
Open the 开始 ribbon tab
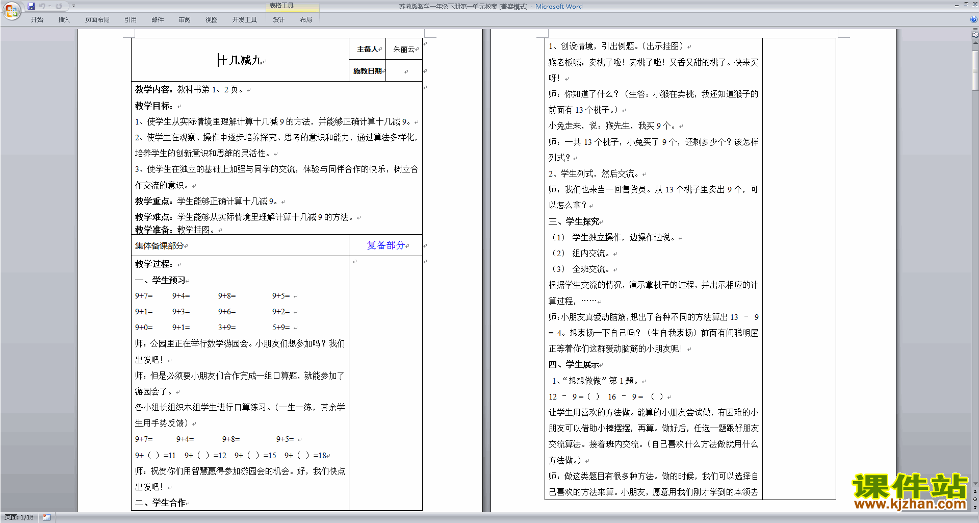point(37,19)
